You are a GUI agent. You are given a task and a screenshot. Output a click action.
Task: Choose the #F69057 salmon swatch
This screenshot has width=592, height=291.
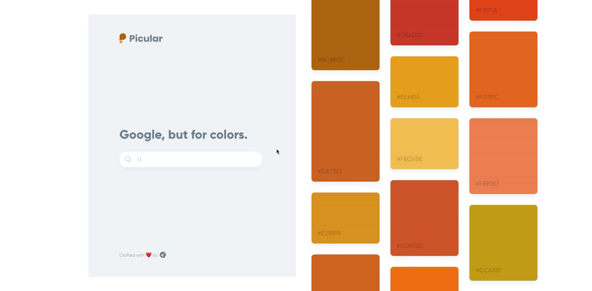click(x=503, y=156)
